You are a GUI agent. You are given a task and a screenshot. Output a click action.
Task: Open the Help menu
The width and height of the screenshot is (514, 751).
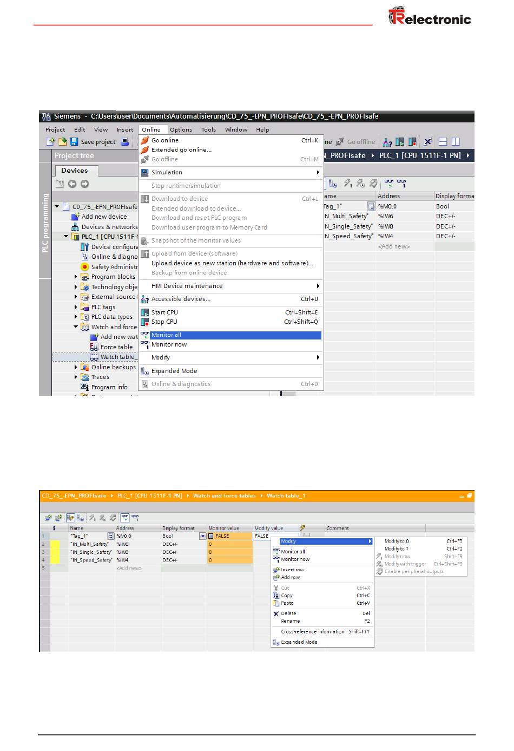[262, 130]
